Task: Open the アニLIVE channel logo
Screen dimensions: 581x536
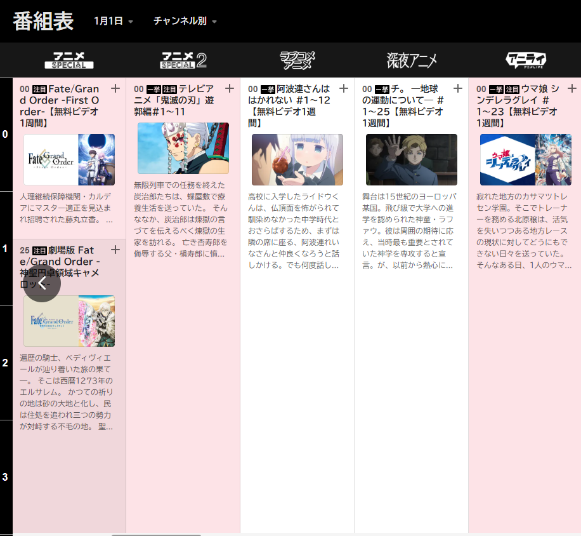Action: pyautogui.click(x=526, y=60)
